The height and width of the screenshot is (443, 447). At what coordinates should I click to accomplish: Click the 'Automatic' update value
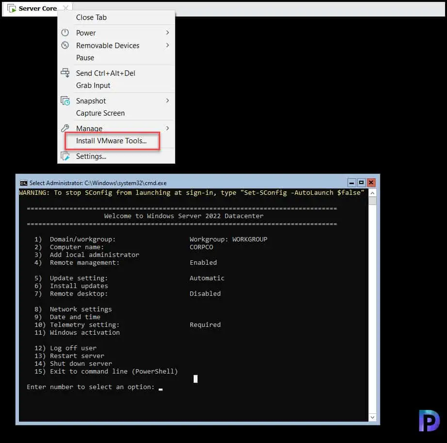pos(207,278)
